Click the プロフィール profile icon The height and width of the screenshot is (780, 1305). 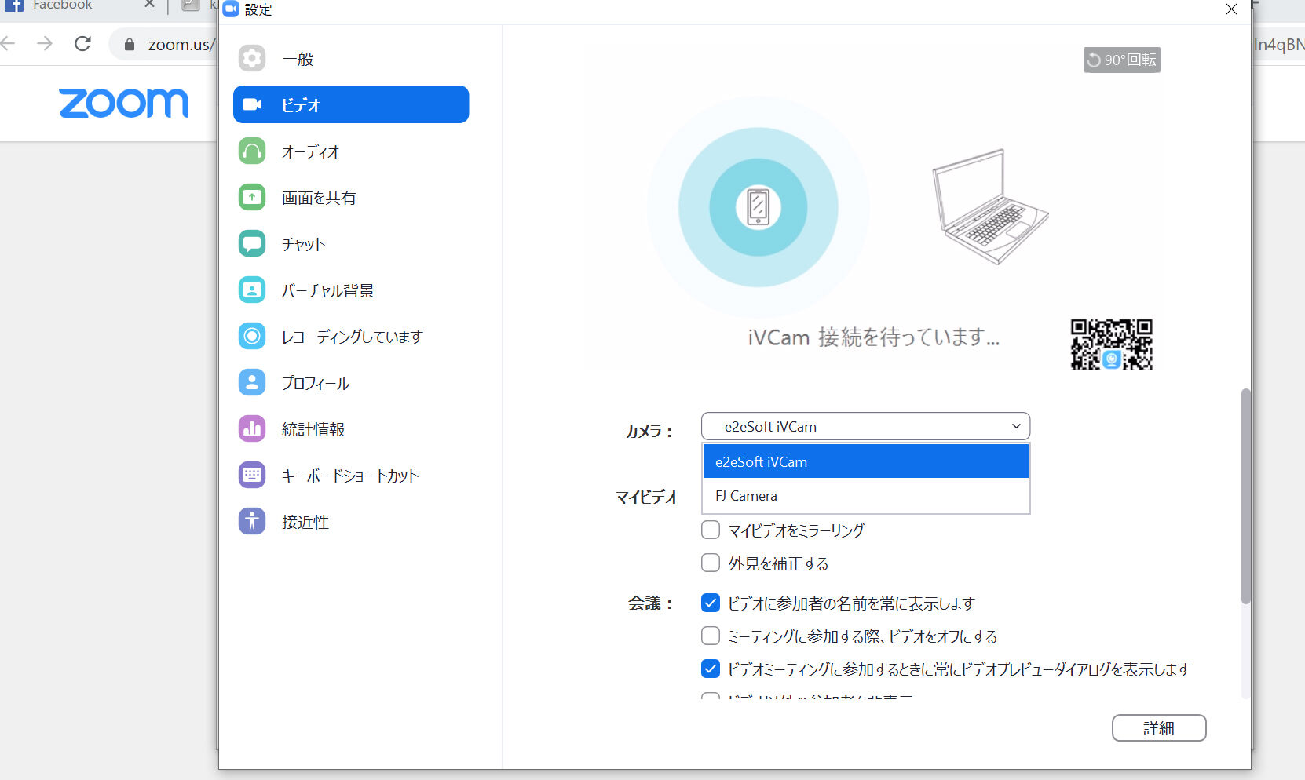252,382
